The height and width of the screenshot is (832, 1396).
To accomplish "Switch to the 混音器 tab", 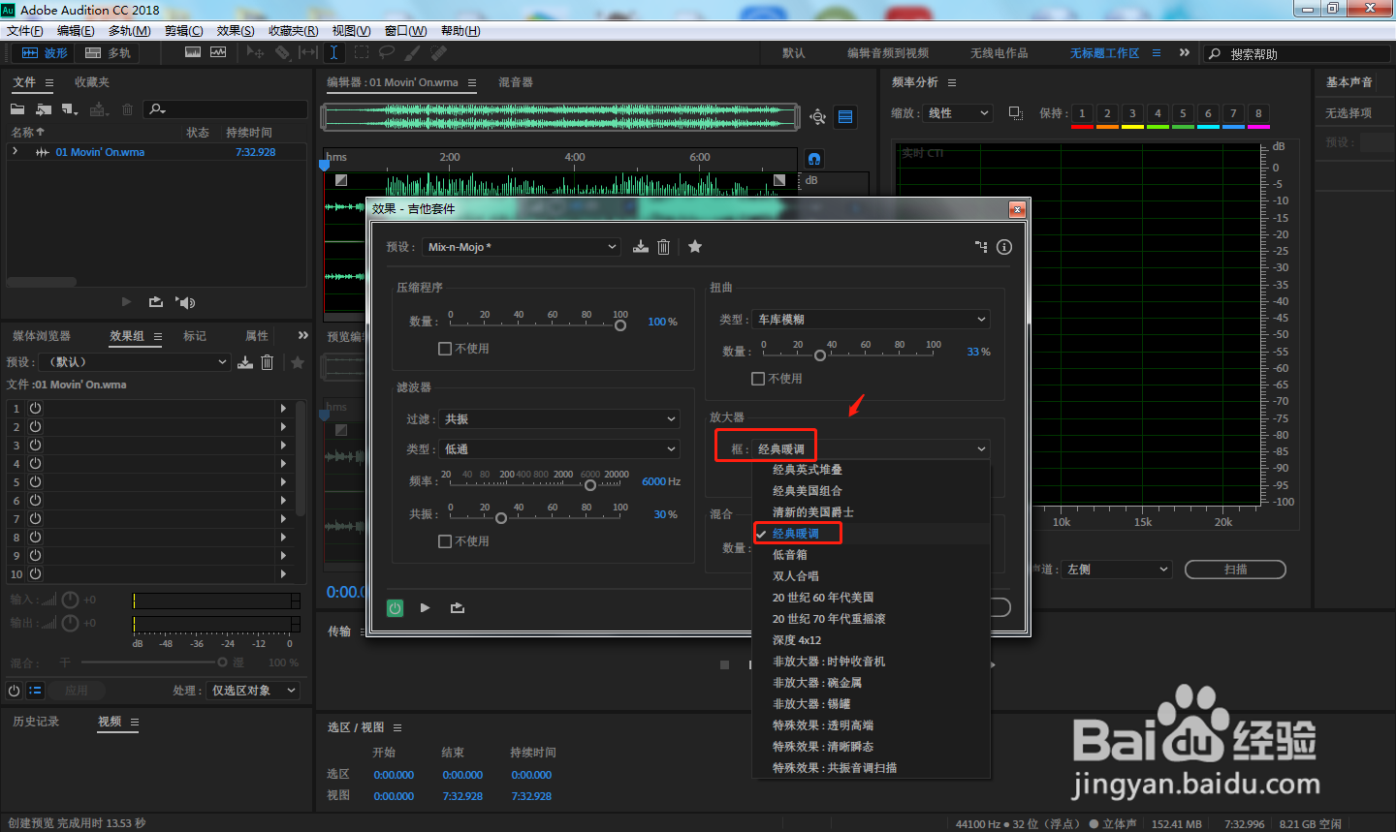I will 516,82.
